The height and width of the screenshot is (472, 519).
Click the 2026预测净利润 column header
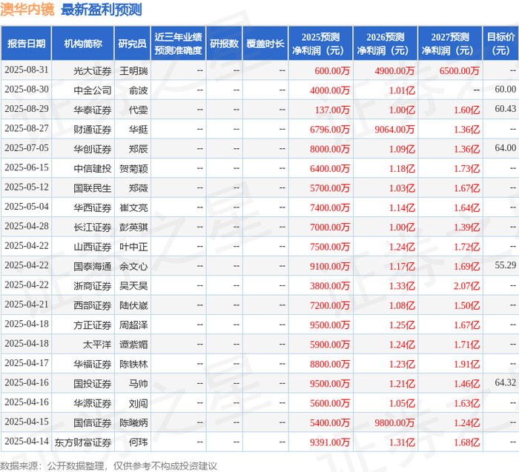[x=386, y=44]
